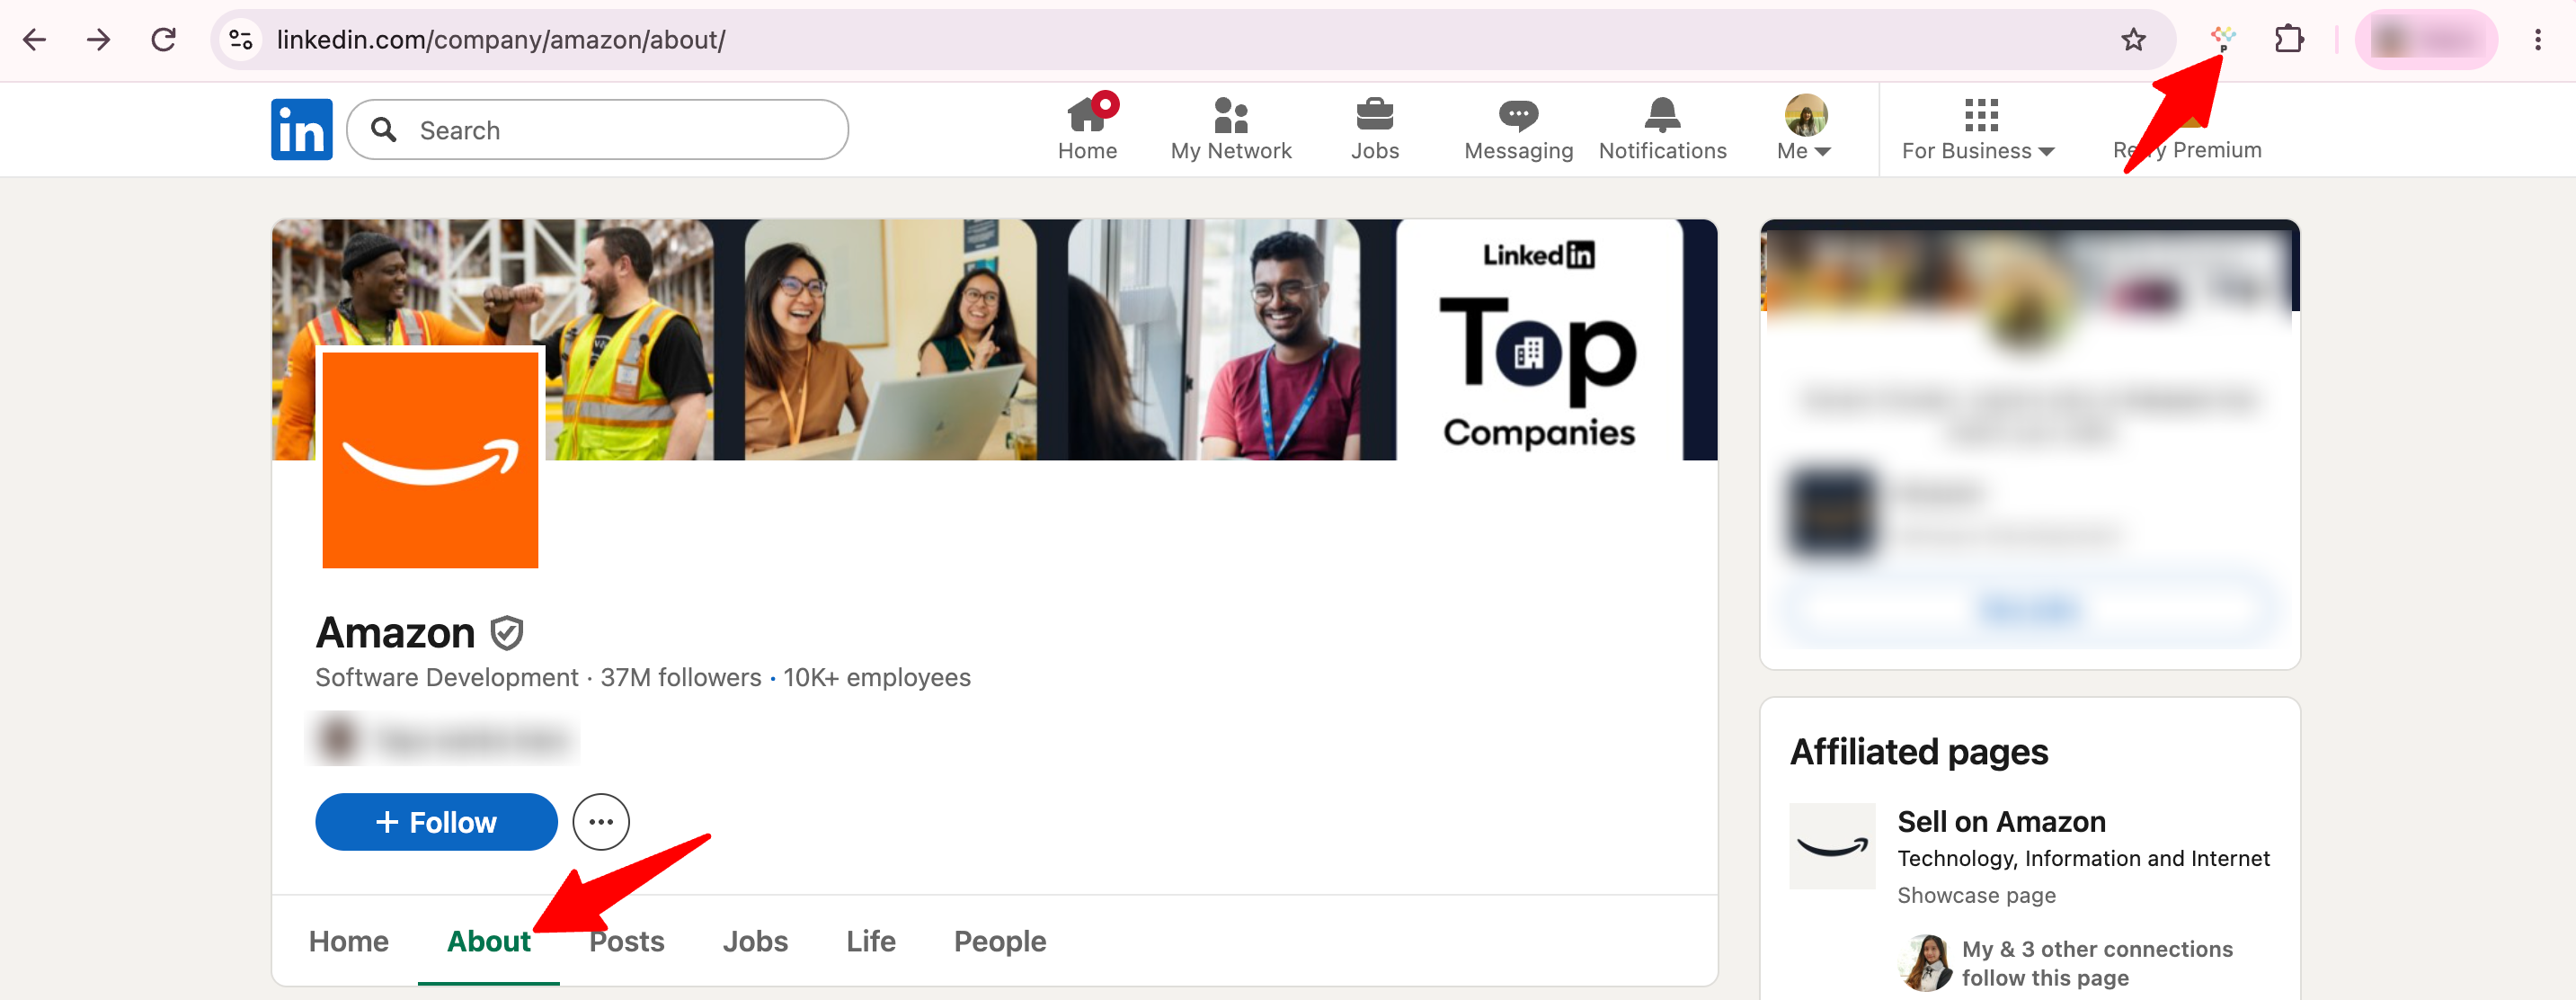Click the Amazon company logo
The image size is (2576, 1000).
click(430, 459)
